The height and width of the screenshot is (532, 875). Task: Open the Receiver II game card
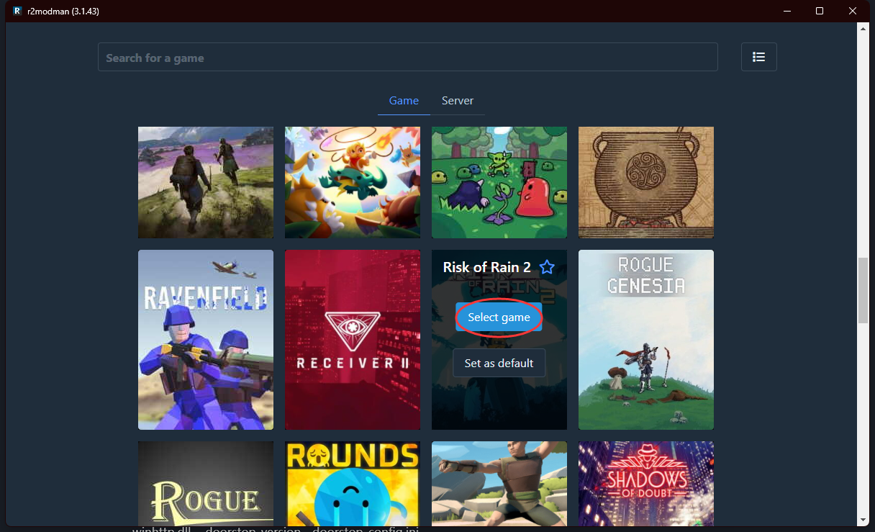(353, 340)
